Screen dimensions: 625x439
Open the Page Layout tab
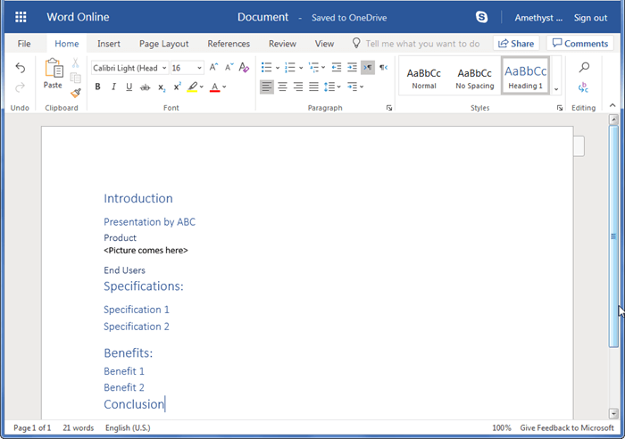pos(163,43)
